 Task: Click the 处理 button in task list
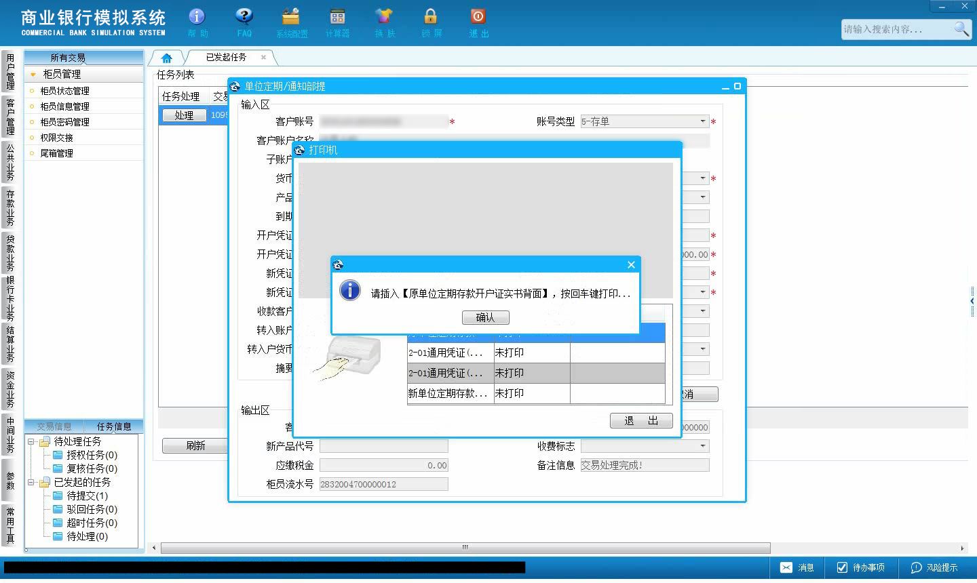click(x=184, y=115)
